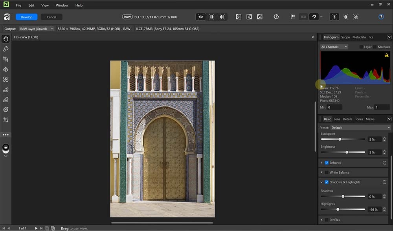
Task: Click the Develop button
Action: (x=26, y=17)
